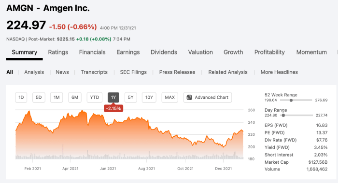Show Press Releases headlines

(177, 72)
